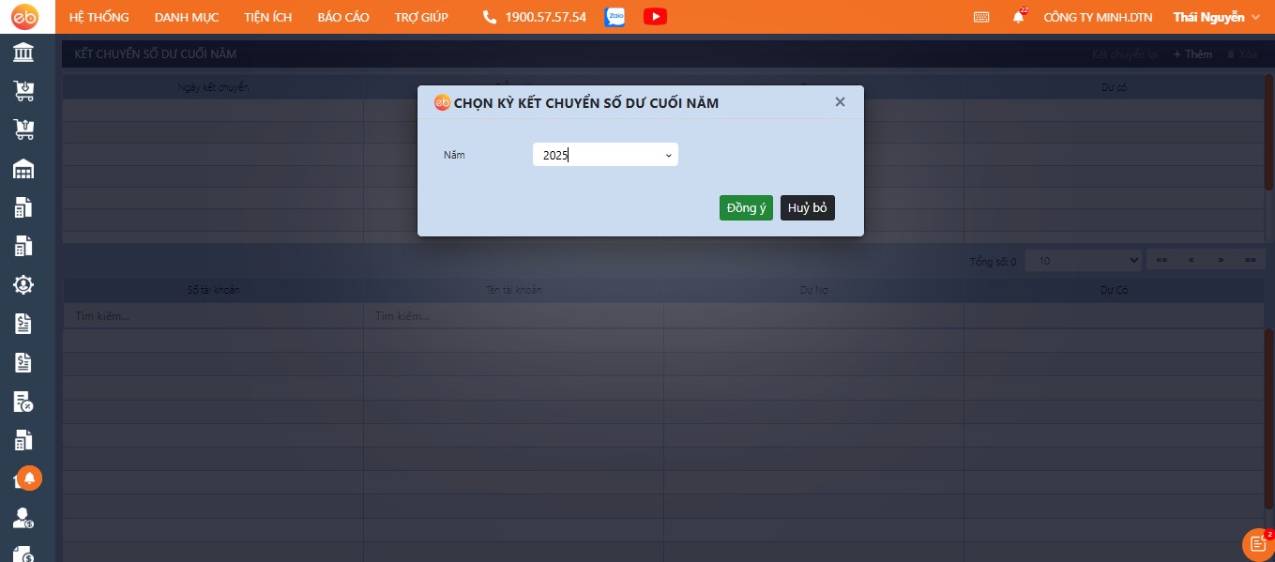Open the HỆ THỐNG menu
Screen dimensions: 1275x562
tap(99, 17)
